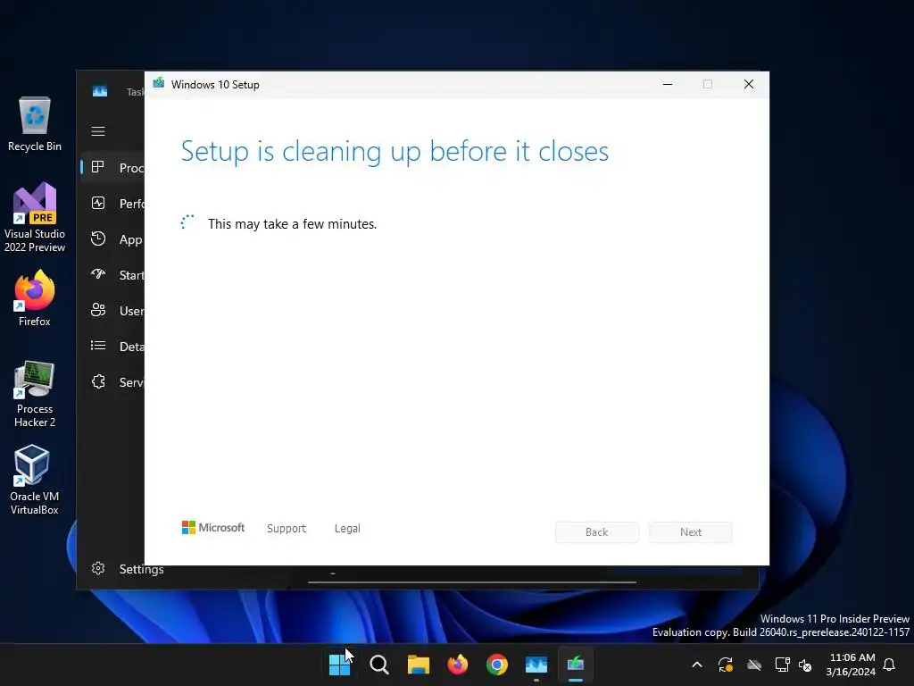Select Details icon in Task Manager sidebar
The width and height of the screenshot is (914, 686).
click(98, 346)
